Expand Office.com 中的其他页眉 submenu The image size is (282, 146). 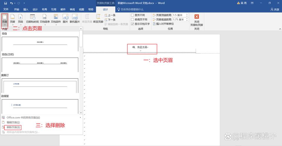(x=41, y=118)
